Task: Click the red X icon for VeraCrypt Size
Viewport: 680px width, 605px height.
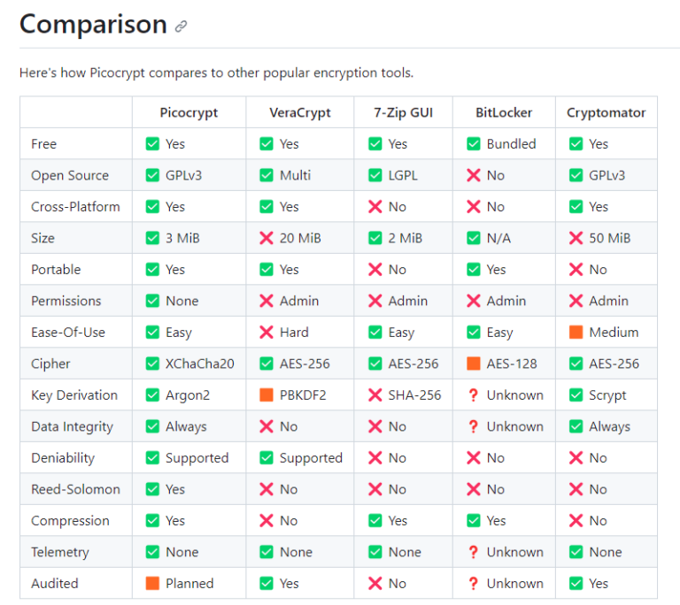Action: click(x=266, y=238)
